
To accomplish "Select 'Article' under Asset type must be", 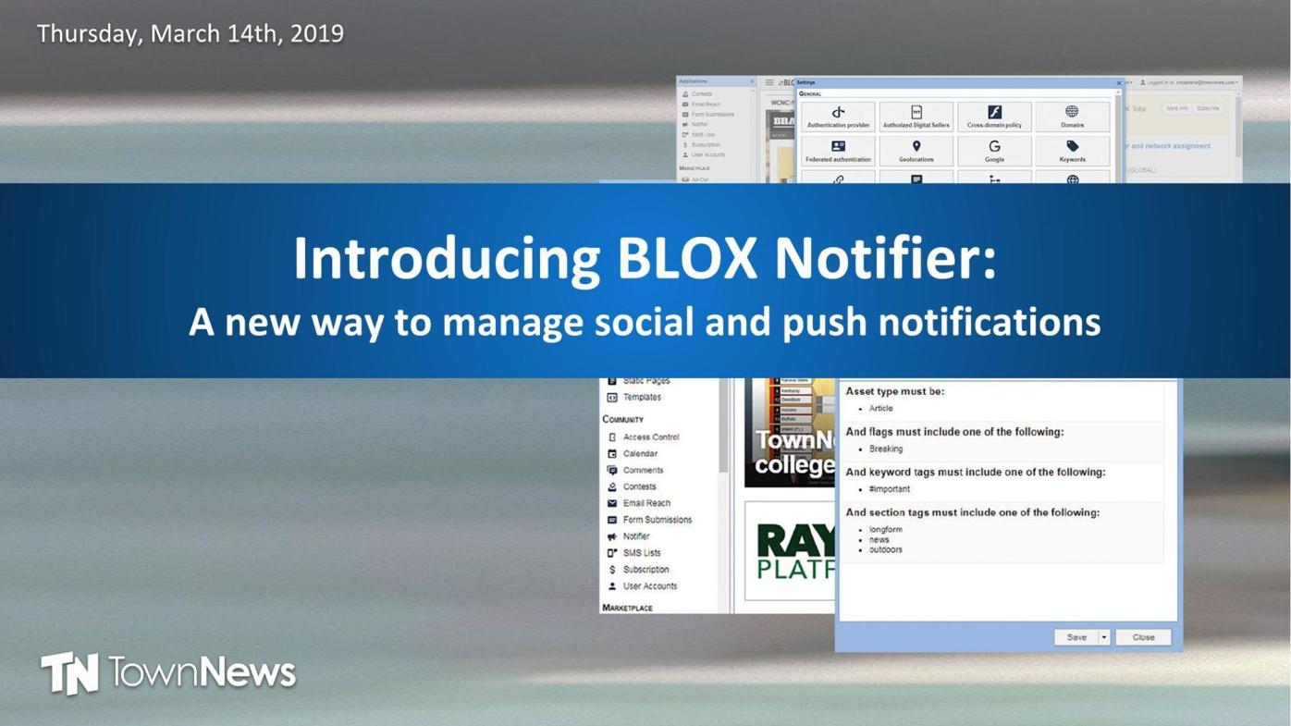I will (880, 409).
